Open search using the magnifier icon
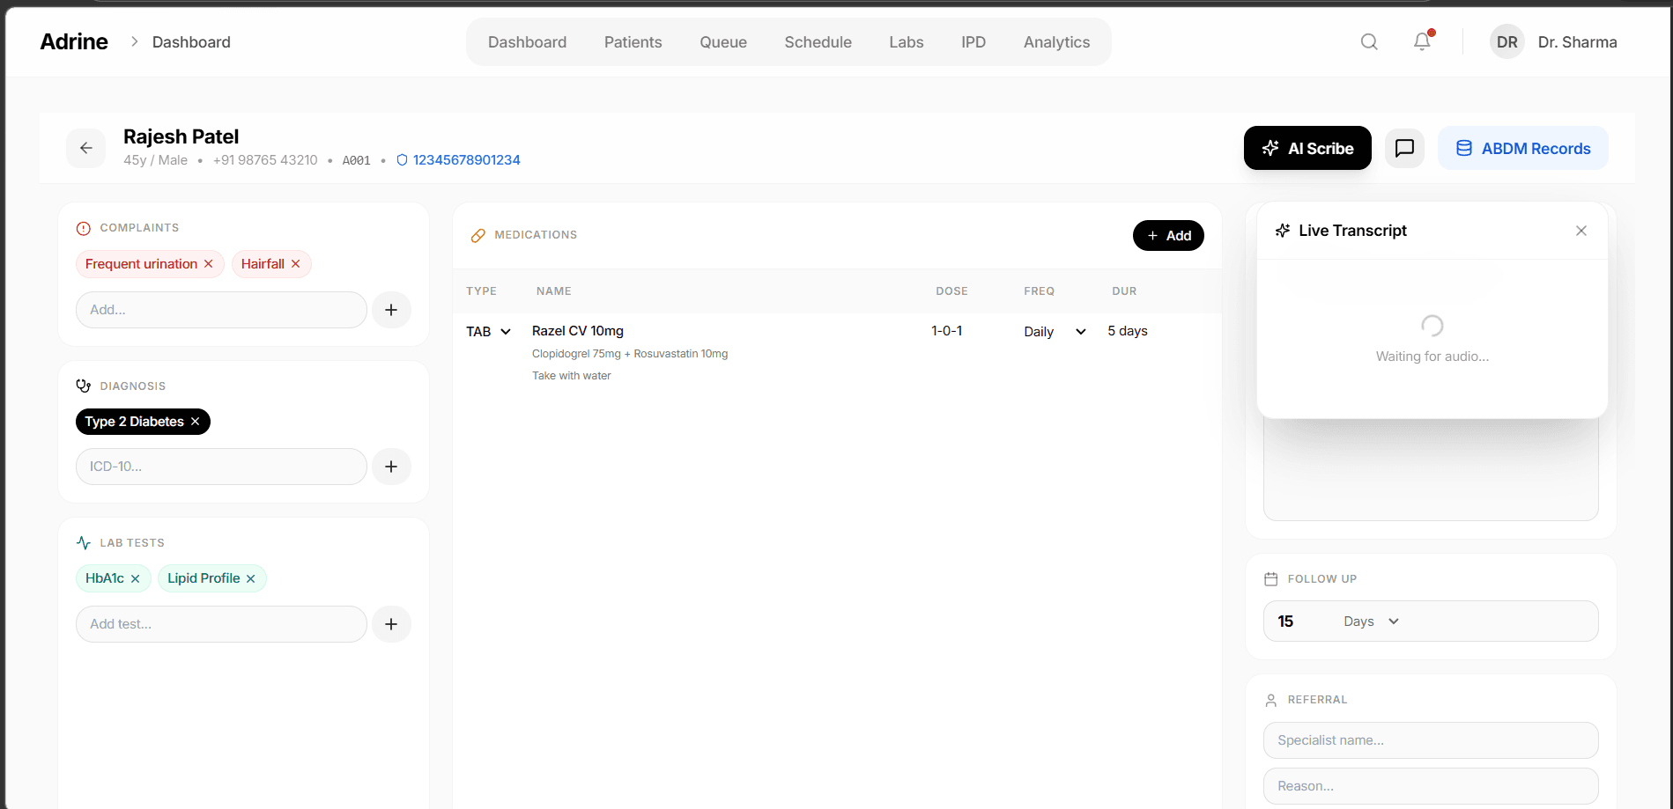This screenshot has height=809, width=1673. (1369, 41)
